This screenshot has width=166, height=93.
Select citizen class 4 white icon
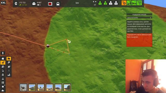point(116,3)
